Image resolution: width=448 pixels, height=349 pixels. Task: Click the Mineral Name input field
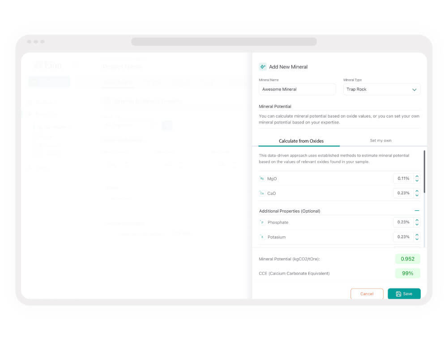click(x=297, y=89)
